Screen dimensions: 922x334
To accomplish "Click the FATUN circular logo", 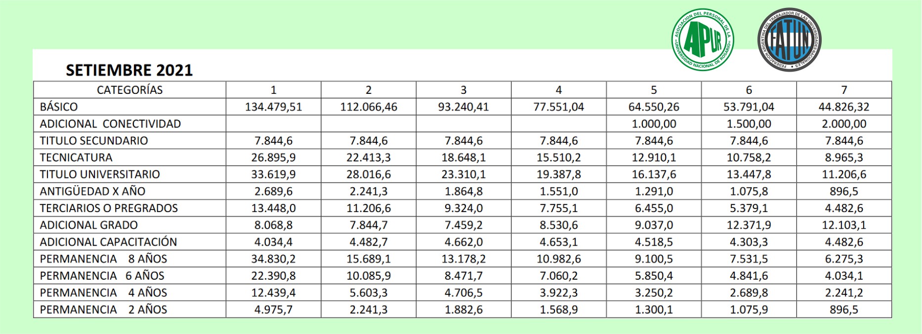I will pos(789,40).
